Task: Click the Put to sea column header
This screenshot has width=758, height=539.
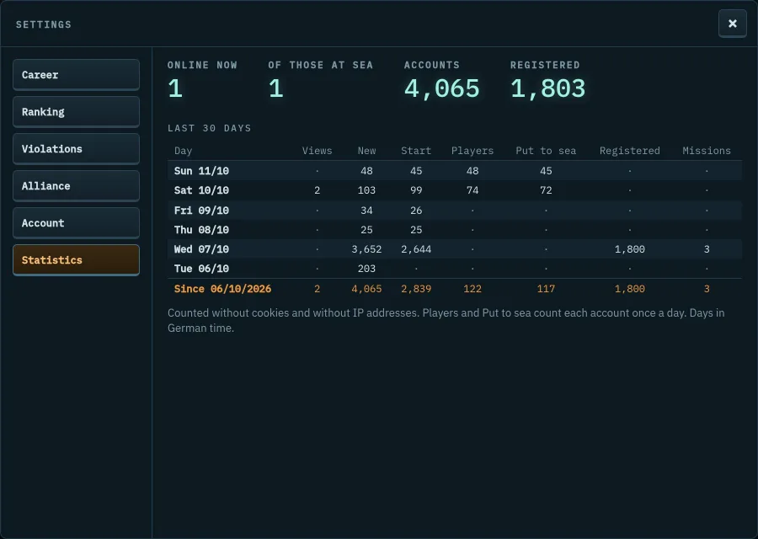Action: pos(546,151)
